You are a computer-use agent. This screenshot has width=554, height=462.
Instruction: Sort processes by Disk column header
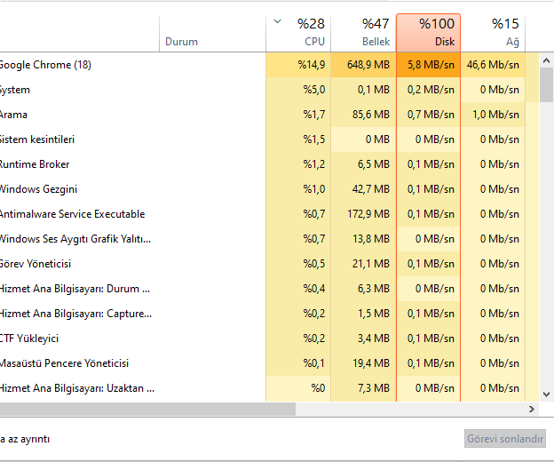(429, 32)
